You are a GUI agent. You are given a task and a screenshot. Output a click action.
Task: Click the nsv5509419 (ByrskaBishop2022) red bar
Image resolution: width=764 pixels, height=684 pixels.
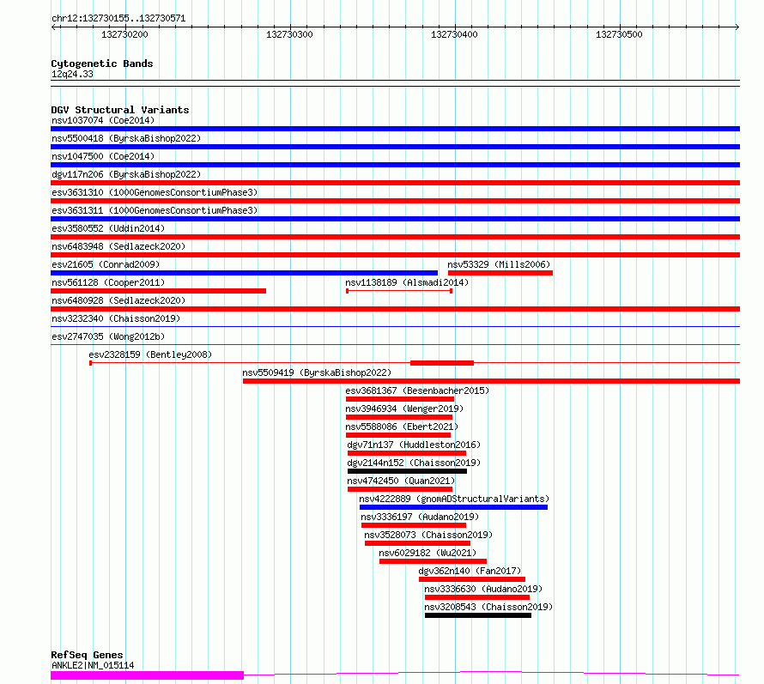tap(491, 381)
